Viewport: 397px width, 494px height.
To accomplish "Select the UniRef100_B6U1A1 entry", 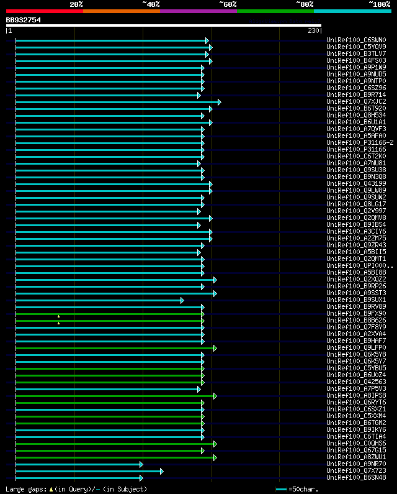I will pyautogui.click(x=356, y=122).
